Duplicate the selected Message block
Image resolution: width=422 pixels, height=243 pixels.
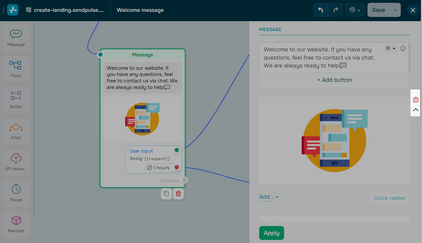point(166,194)
